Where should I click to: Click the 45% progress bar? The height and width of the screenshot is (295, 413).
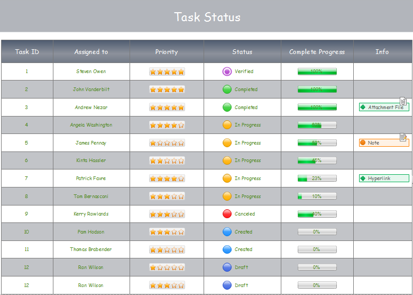point(317,160)
